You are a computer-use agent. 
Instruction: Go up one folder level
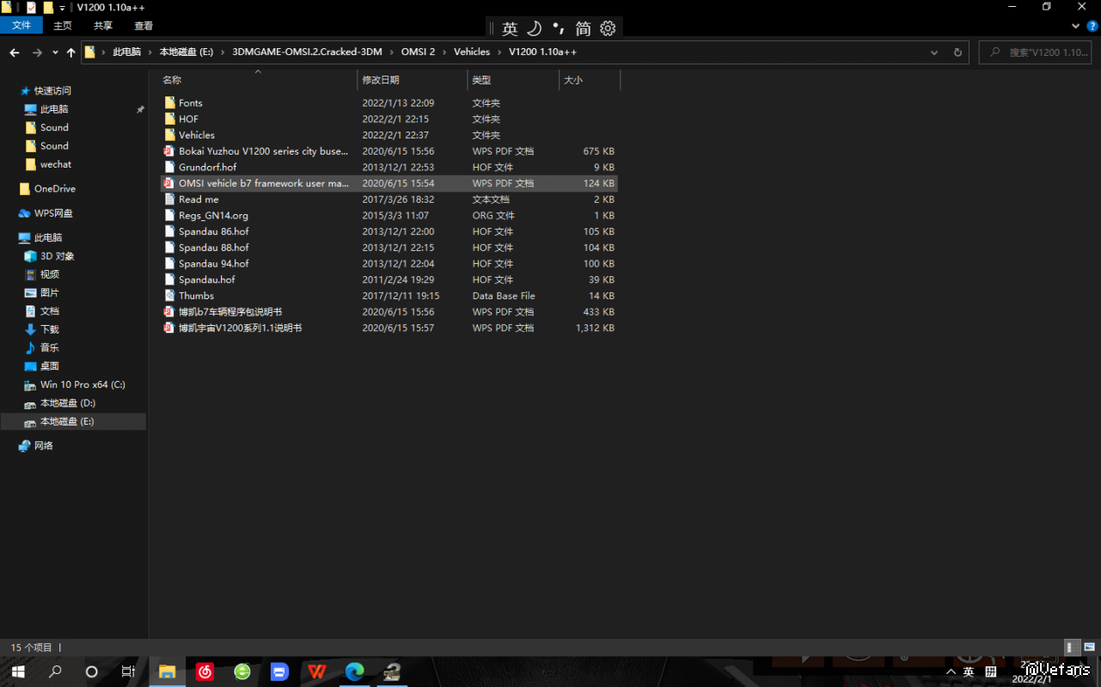tap(71, 52)
